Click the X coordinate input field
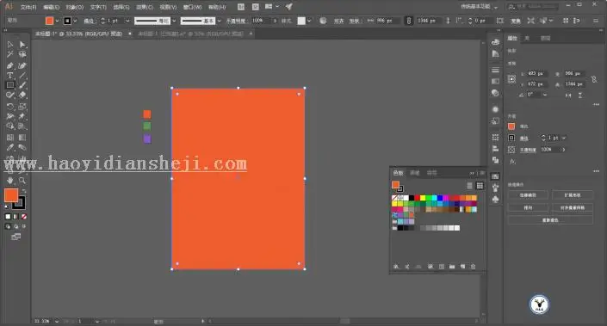The height and width of the screenshot is (326, 607). click(x=537, y=73)
